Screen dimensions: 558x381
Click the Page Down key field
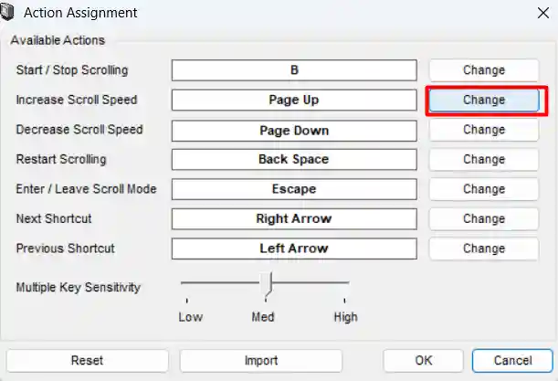[294, 130]
